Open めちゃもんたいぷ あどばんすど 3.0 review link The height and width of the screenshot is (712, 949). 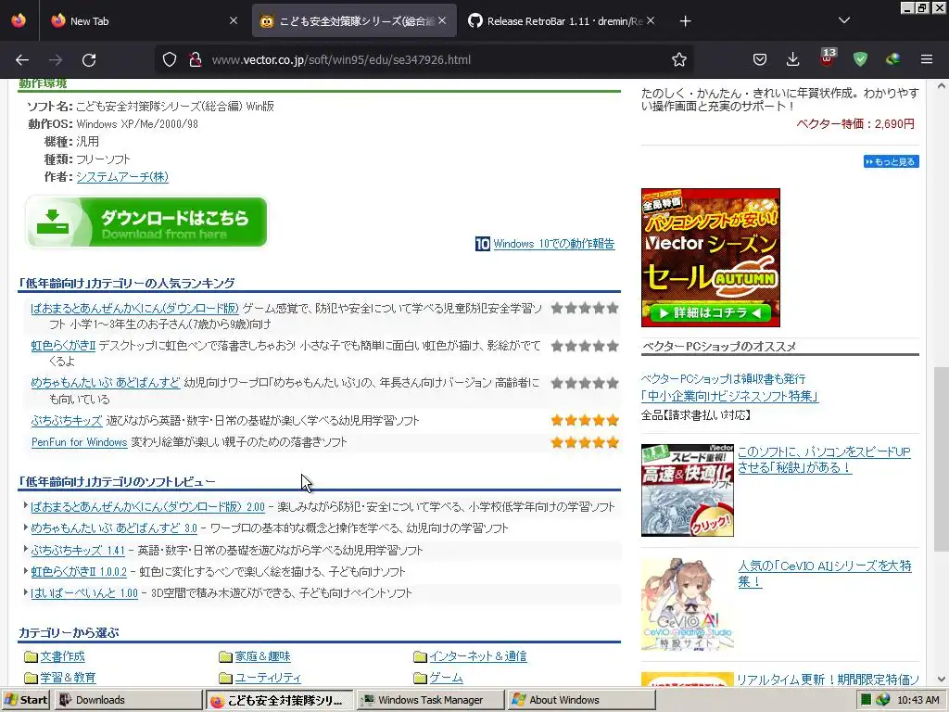114,528
